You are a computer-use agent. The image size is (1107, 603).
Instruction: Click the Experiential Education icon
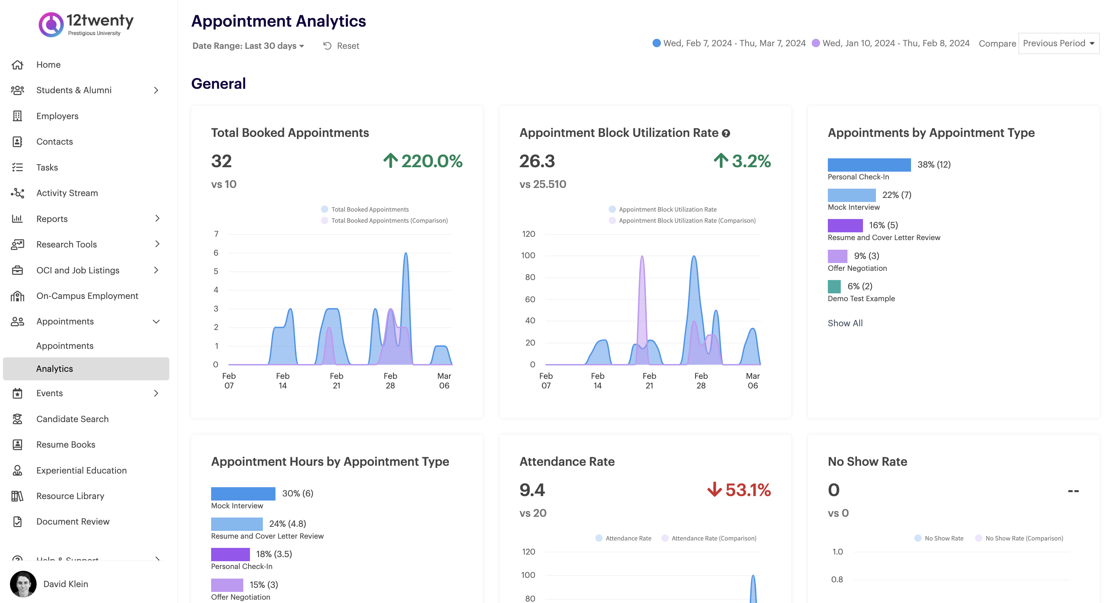pos(17,470)
